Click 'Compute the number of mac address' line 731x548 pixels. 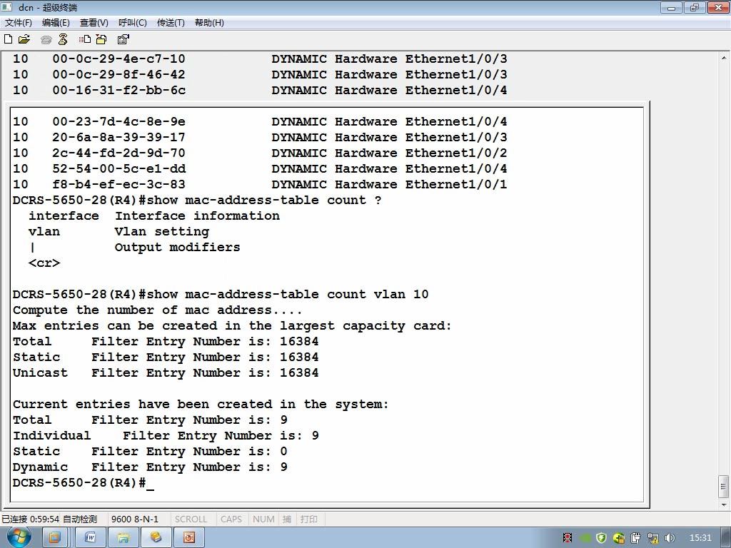[x=157, y=310]
